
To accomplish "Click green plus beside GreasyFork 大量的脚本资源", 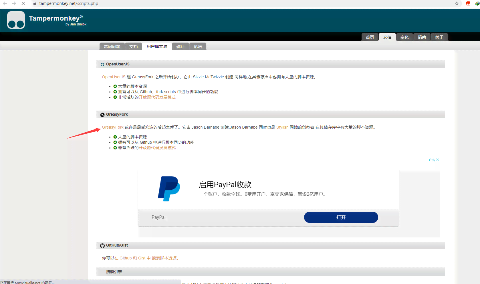I will pyautogui.click(x=115, y=137).
